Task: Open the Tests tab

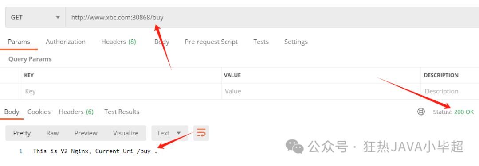Action: [261, 42]
